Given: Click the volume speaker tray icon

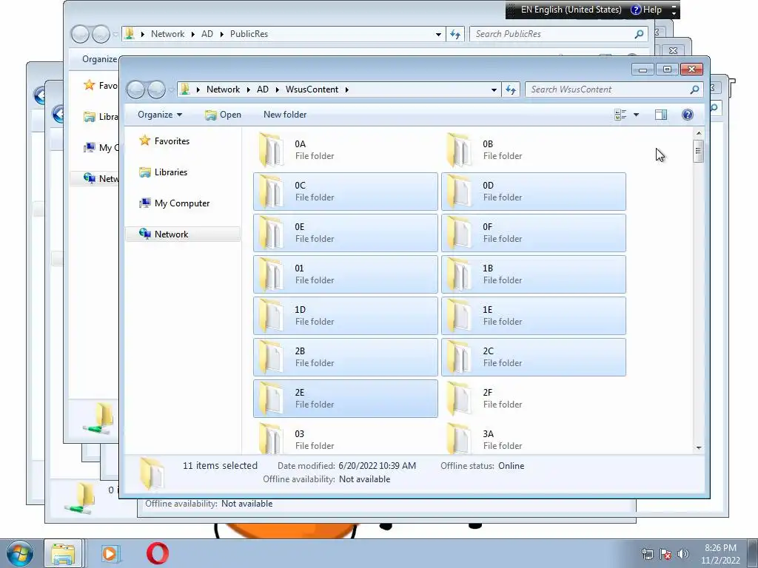Looking at the screenshot, I should point(683,554).
